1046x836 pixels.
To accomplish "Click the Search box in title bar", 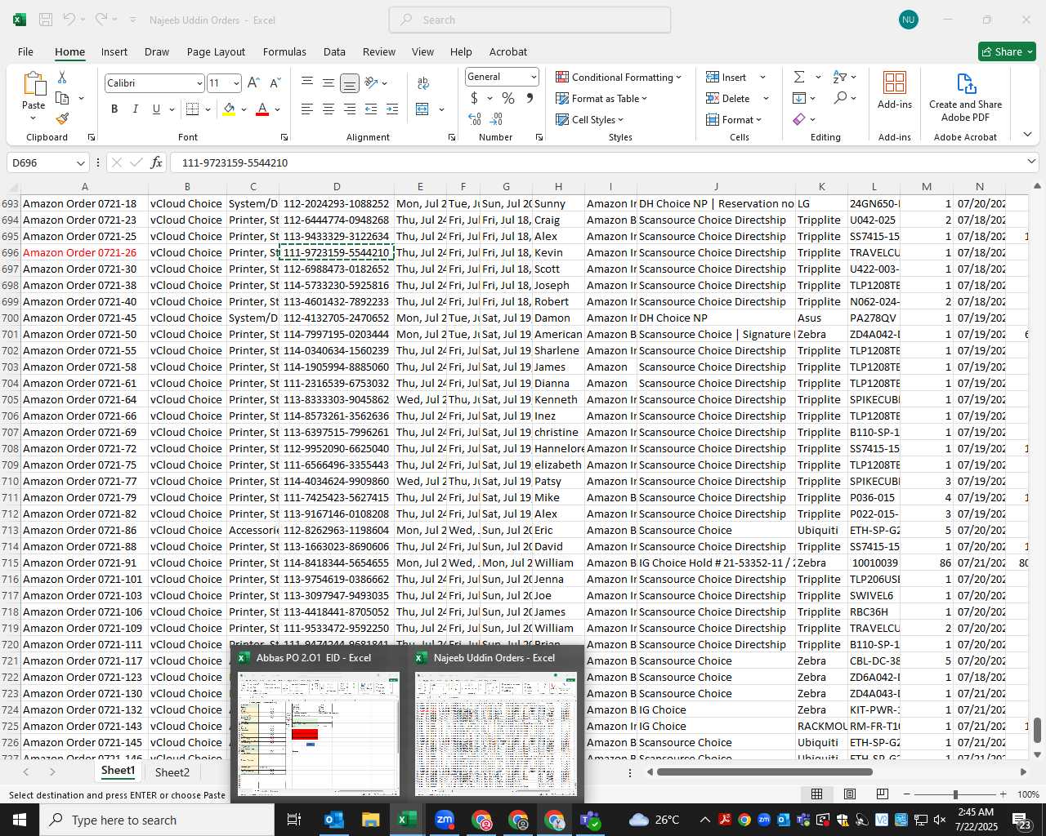I will pos(530,20).
